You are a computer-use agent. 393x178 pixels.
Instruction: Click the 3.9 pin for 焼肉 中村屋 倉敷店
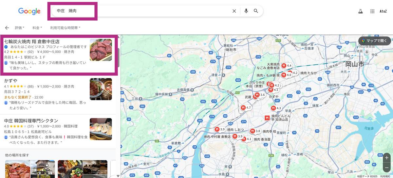(237, 136)
